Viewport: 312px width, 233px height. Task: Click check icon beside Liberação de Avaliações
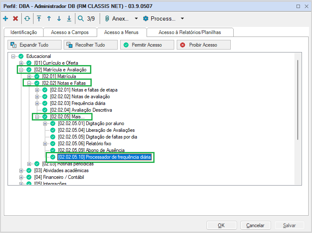pyautogui.click(x=53, y=130)
